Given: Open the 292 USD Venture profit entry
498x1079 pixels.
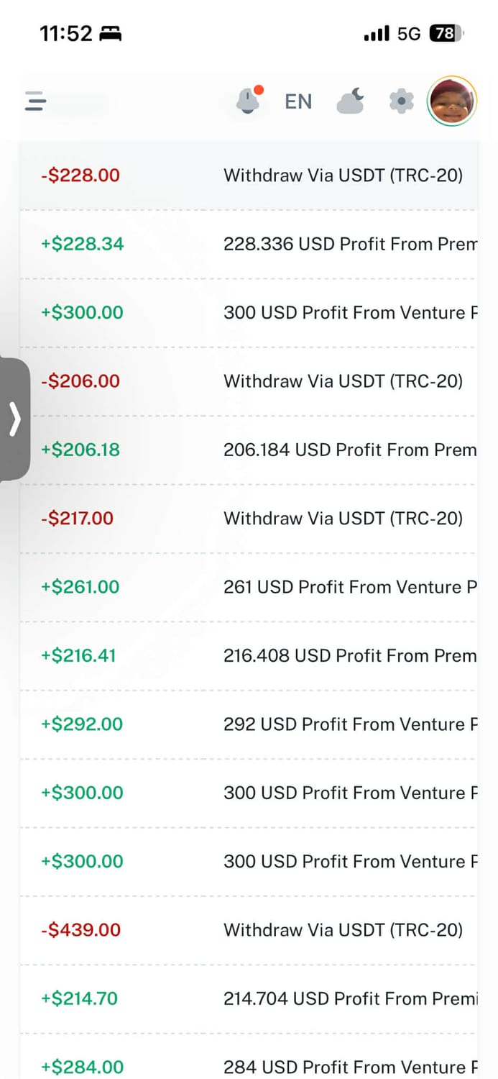Looking at the screenshot, I should (x=349, y=724).
